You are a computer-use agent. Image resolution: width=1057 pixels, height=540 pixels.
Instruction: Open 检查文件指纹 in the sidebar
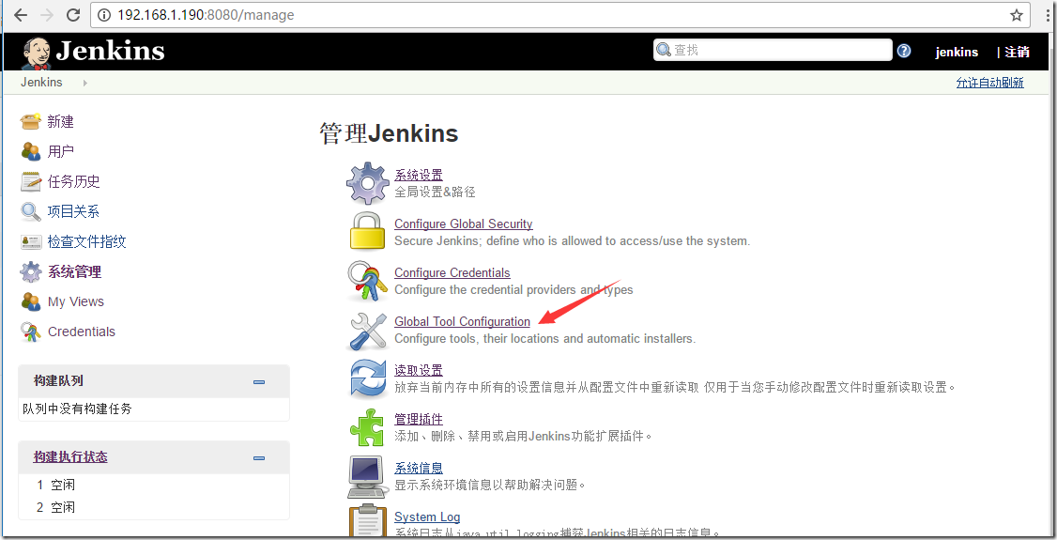pos(87,241)
